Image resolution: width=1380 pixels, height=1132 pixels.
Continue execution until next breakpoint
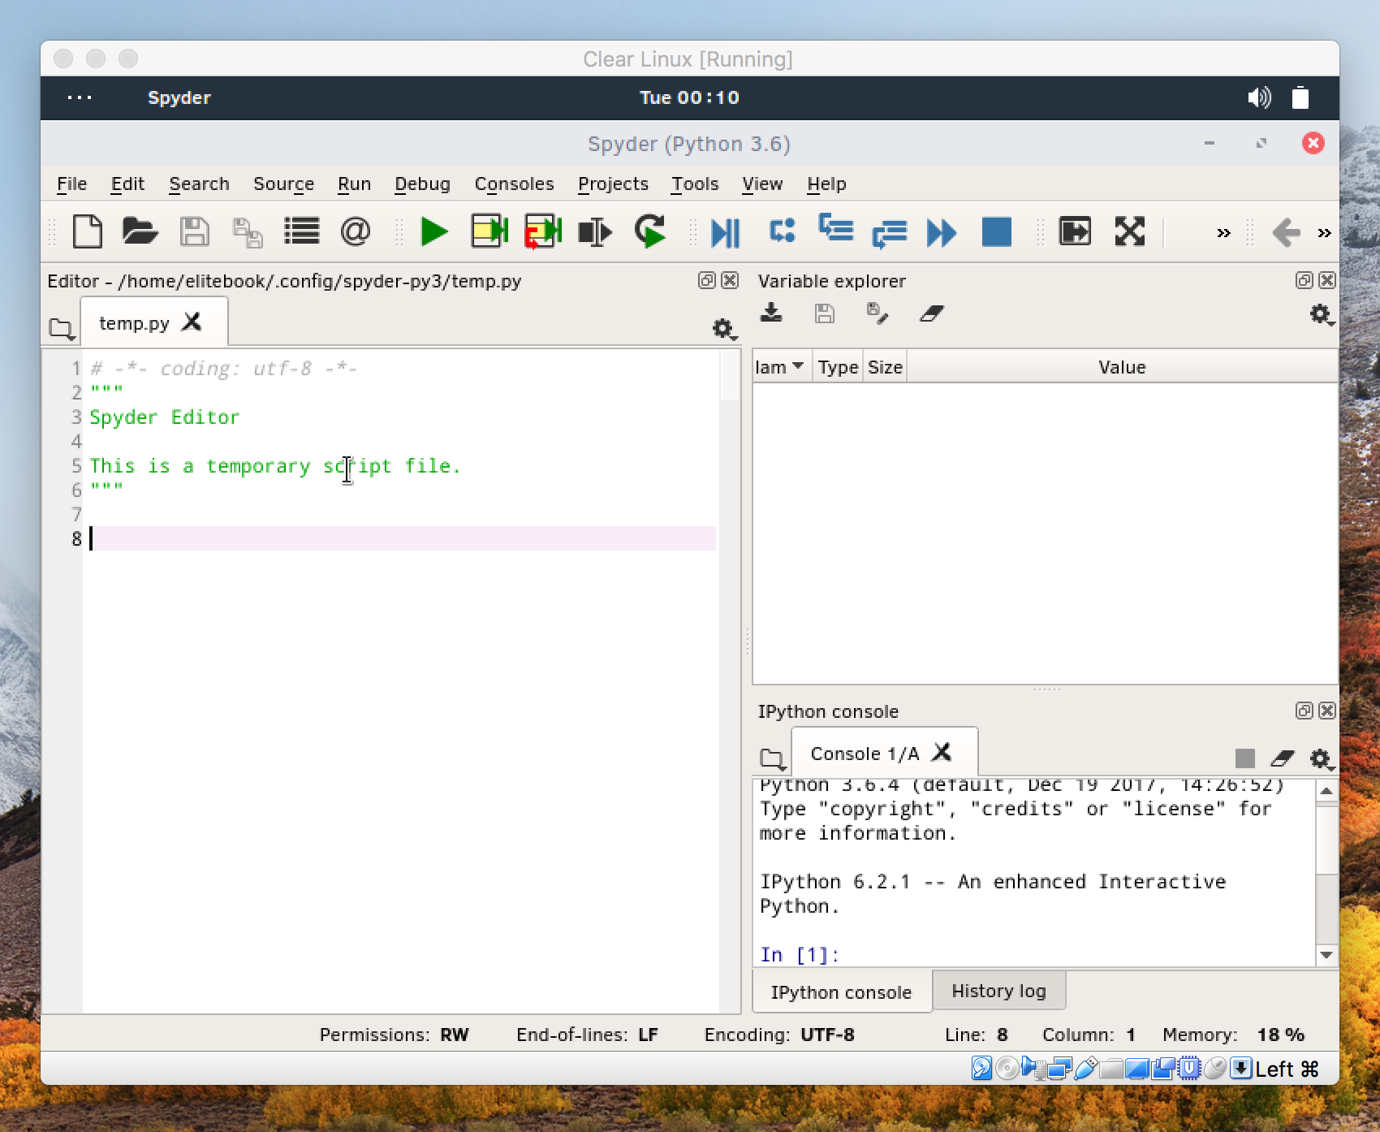tap(942, 233)
